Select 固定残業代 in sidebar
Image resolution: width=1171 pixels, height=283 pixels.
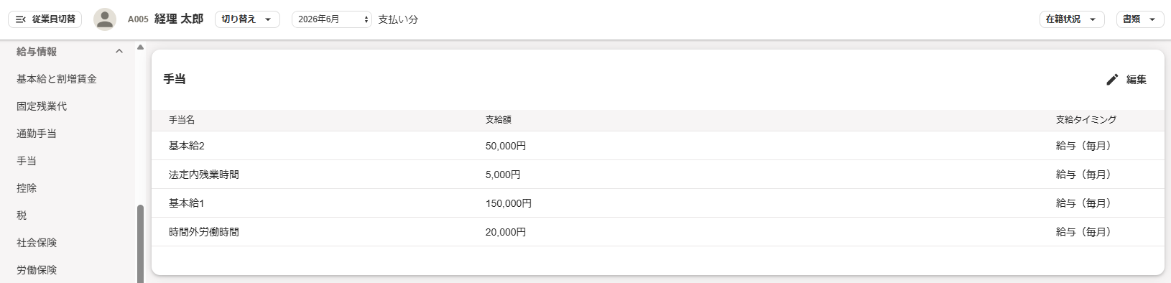(42, 106)
